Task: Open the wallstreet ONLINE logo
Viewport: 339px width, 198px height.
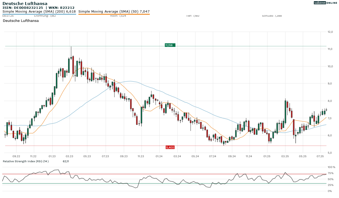Action: 325,3
